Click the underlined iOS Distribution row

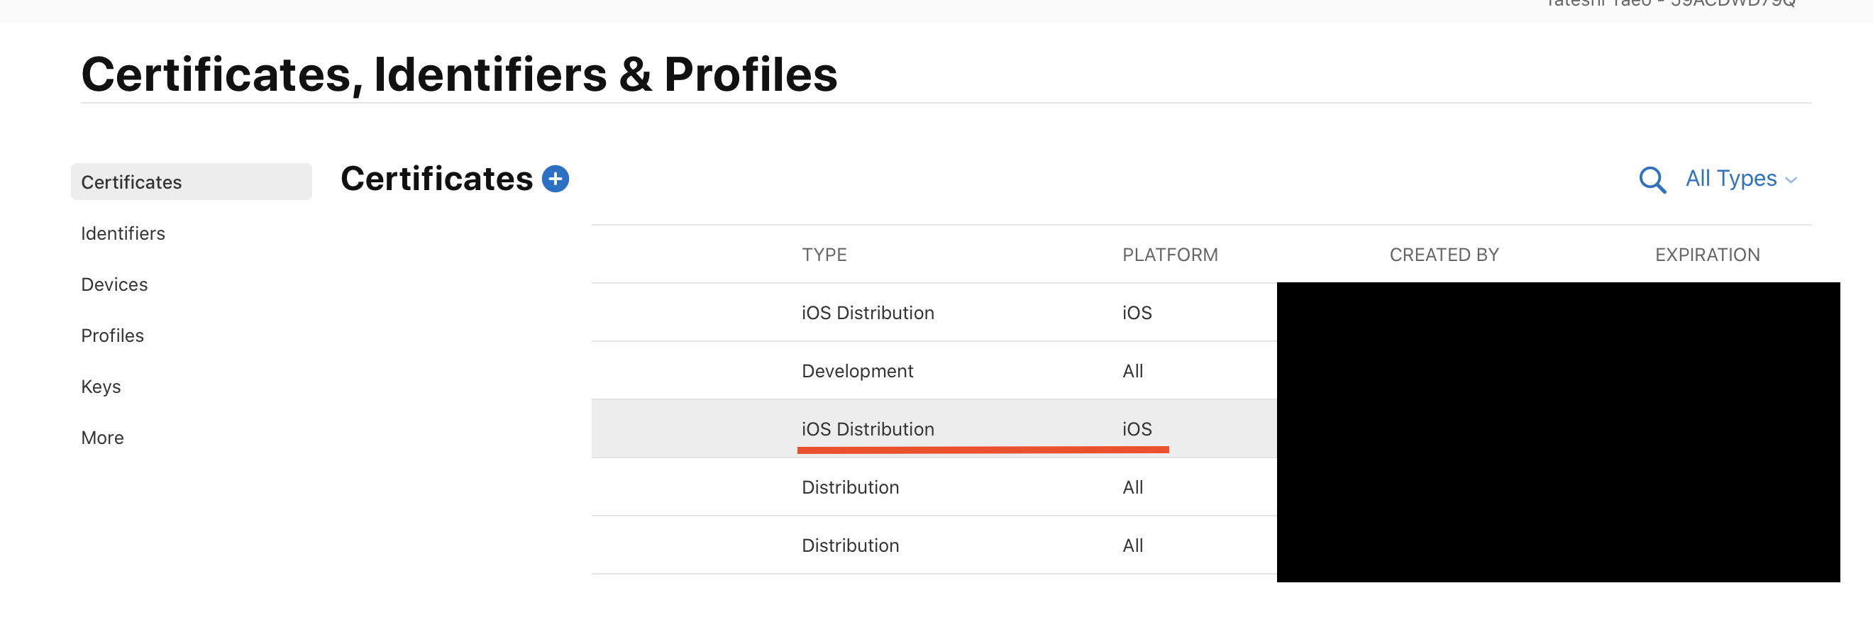868,428
